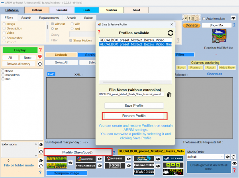
Task: Check the megadrive system checkbox
Action: pos(4,74)
